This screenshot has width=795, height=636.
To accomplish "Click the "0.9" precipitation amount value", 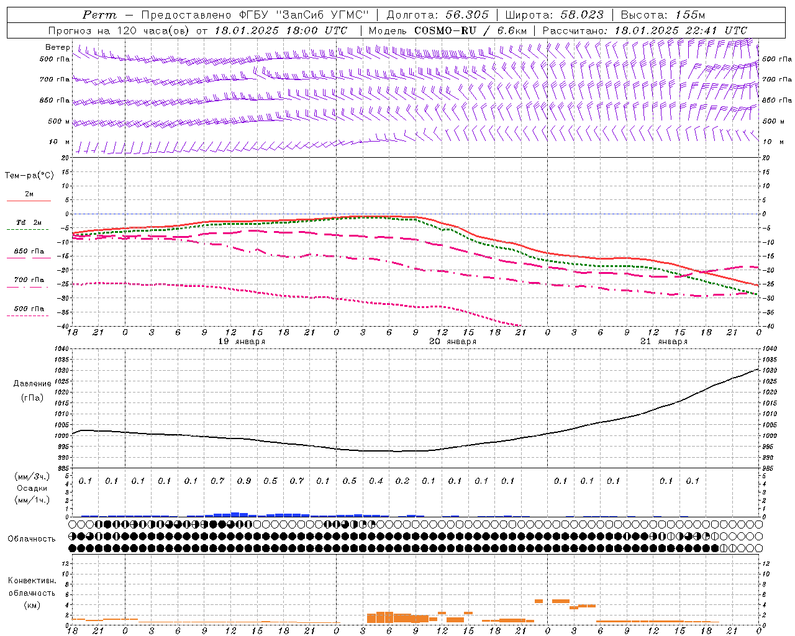I will point(244,481).
